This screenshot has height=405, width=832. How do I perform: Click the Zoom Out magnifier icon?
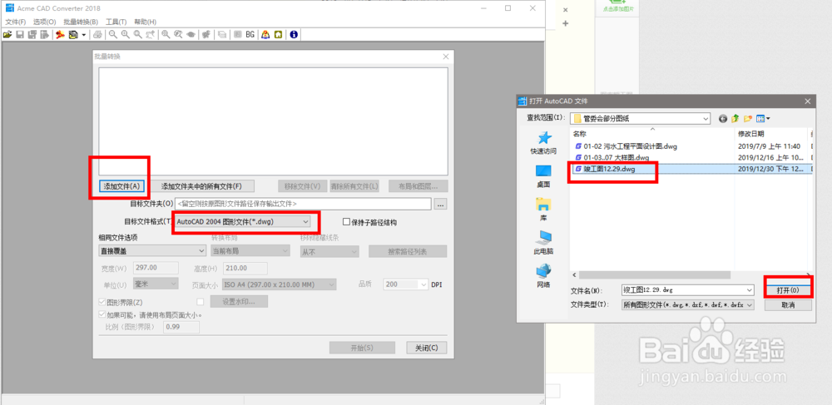click(x=112, y=34)
